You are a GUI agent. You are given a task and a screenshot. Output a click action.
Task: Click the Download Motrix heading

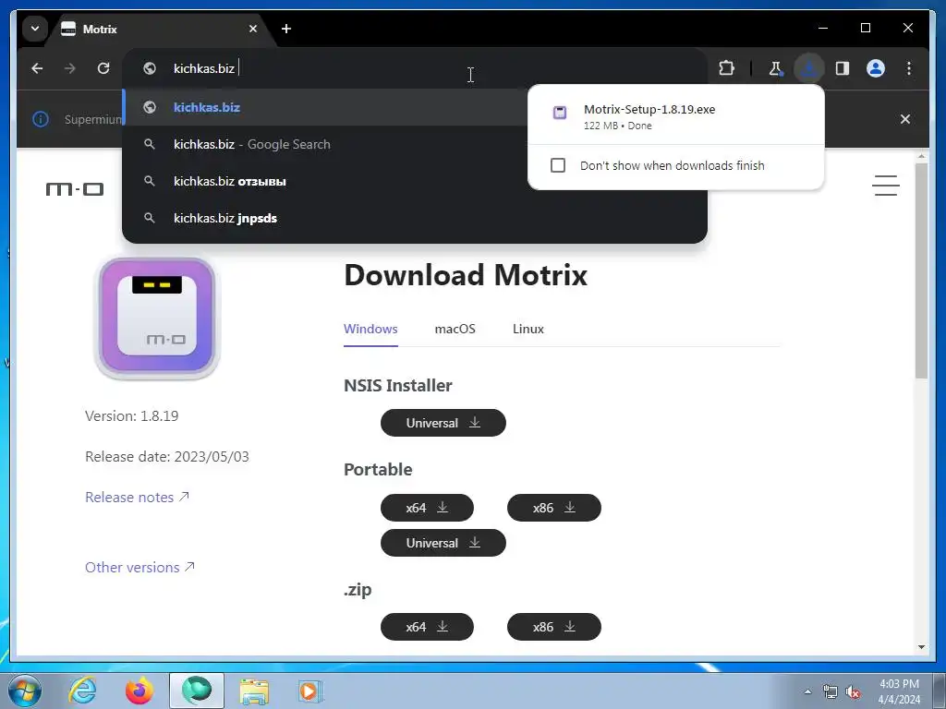pyautogui.click(x=466, y=275)
